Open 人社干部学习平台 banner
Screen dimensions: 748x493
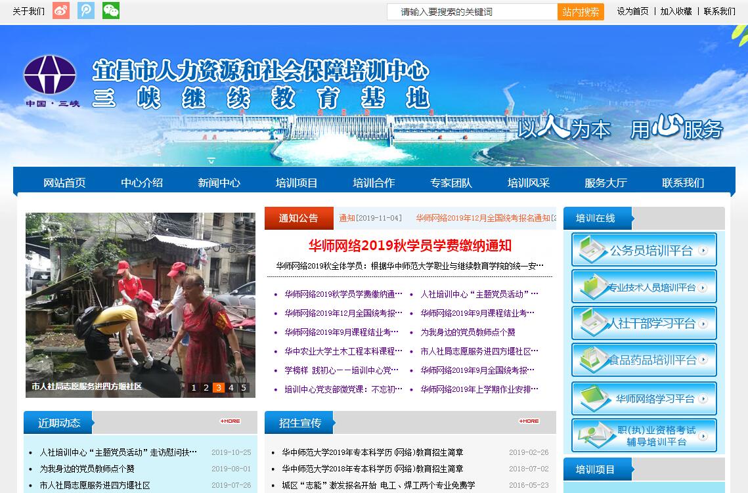pos(644,324)
